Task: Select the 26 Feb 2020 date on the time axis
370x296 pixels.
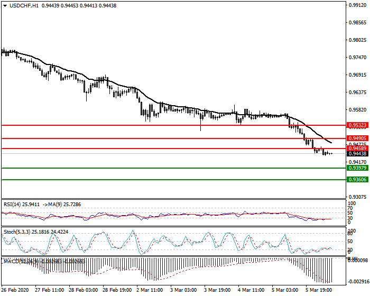Action: (15, 290)
